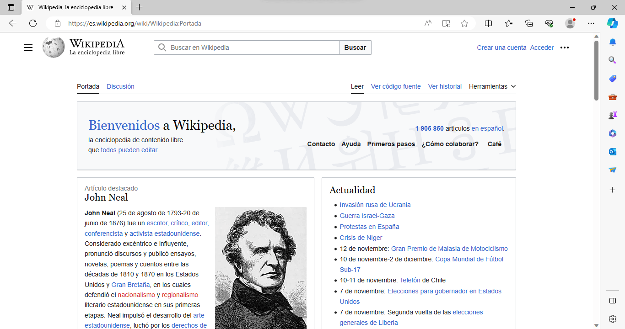Toggle split screen view icon
Viewport: 625px width, 329px height.
coord(488,23)
